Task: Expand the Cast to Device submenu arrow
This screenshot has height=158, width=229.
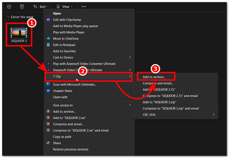Action: 130,57
